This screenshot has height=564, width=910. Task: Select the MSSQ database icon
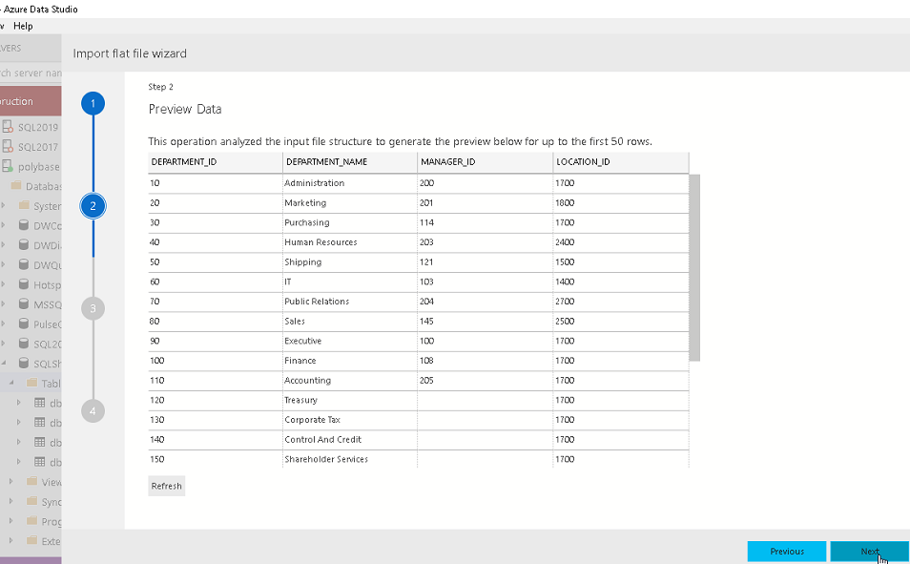(24, 304)
